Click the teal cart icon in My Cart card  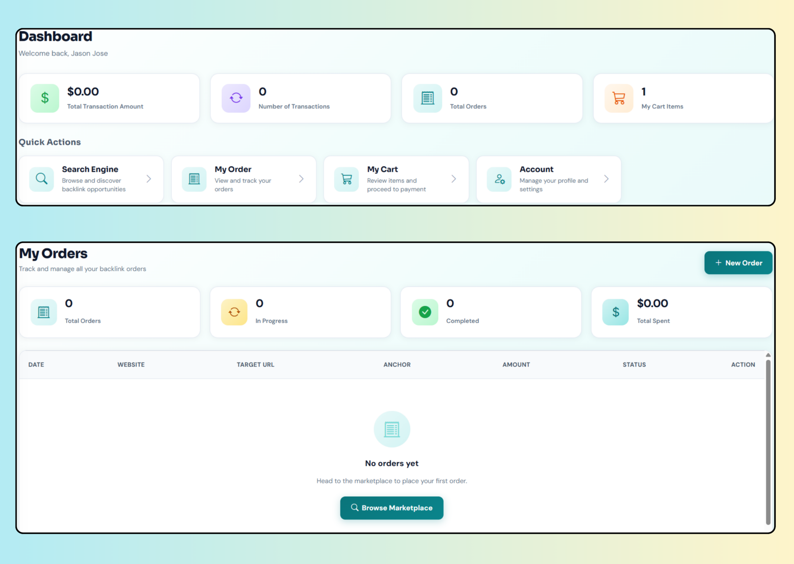347,179
